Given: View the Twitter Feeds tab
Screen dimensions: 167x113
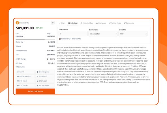Looking at the screenshot, I should pyautogui.click(x=115, y=23).
